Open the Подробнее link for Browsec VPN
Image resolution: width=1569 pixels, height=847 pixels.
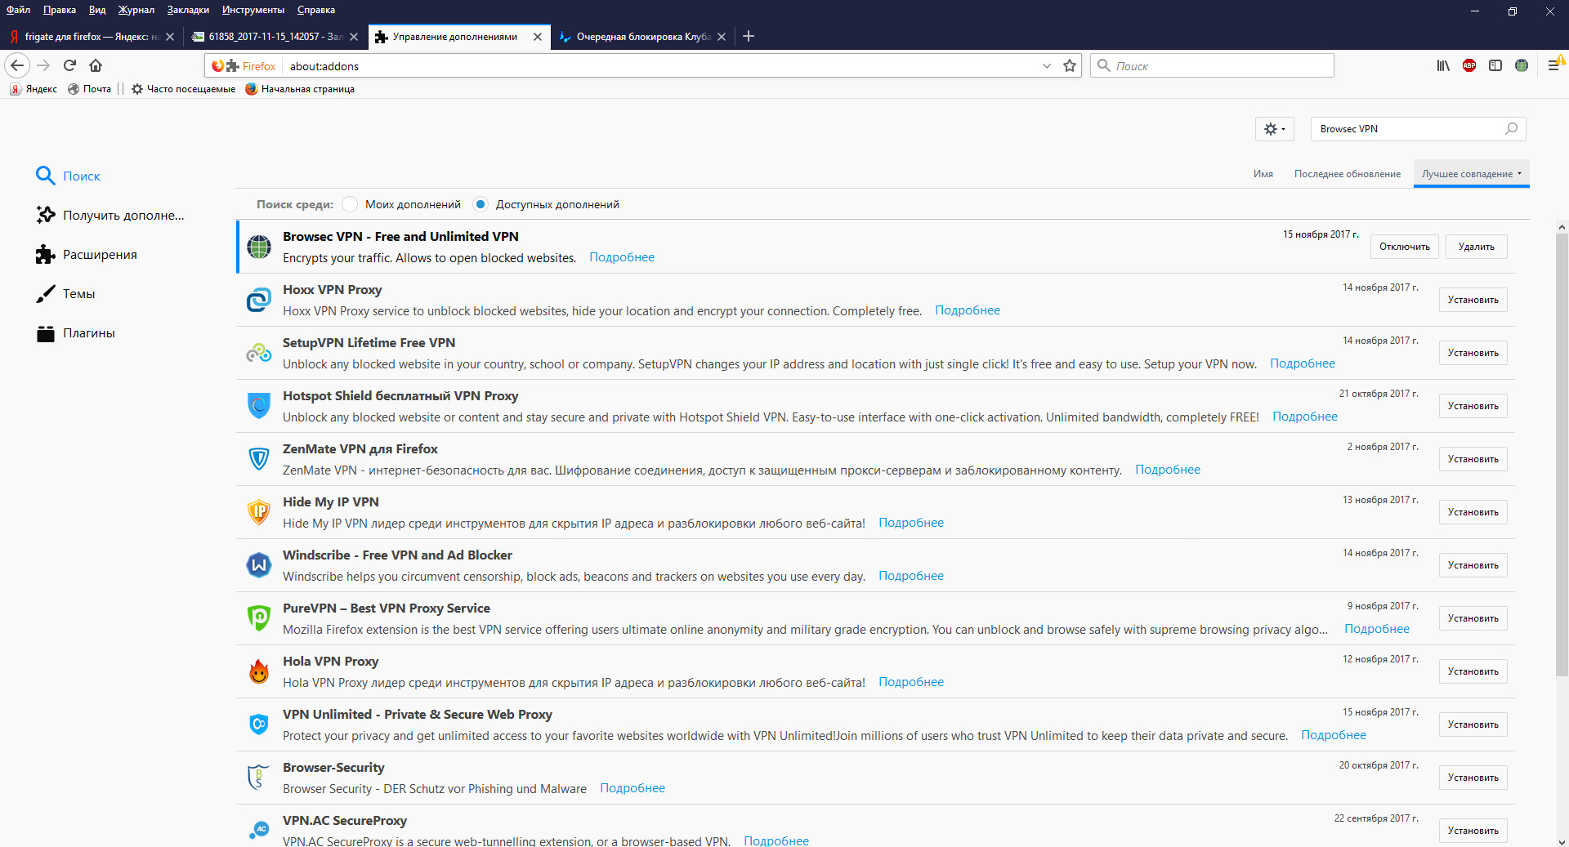(x=622, y=257)
